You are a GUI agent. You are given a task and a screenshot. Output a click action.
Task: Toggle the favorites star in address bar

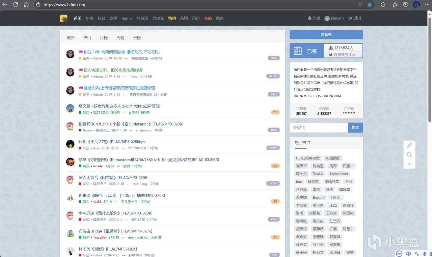click(x=370, y=5)
